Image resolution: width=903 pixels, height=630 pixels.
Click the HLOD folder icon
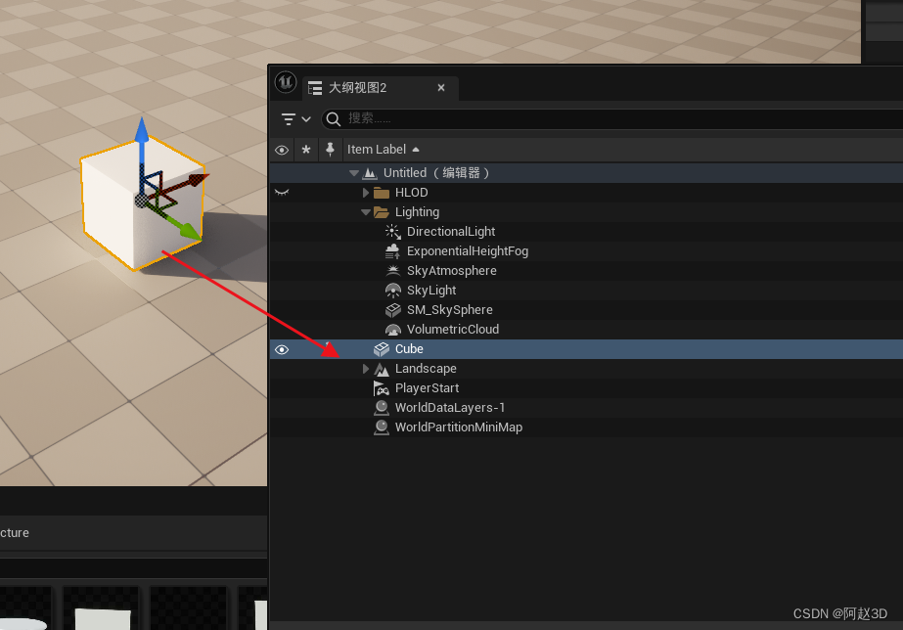coord(382,193)
